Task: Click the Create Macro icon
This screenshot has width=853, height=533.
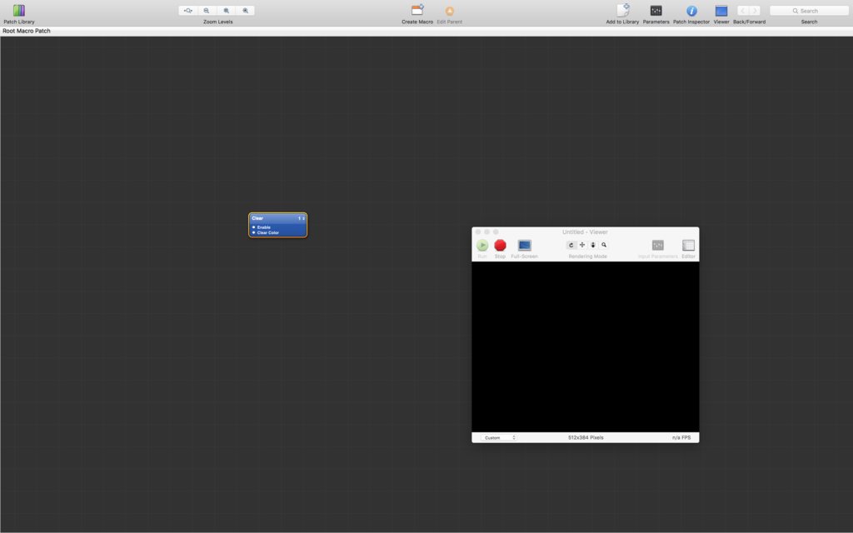Action: (x=417, y=10)
